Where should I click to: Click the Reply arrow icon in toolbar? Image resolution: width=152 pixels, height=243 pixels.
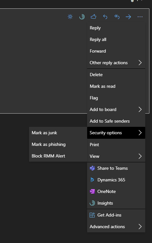tap(105, 16)
